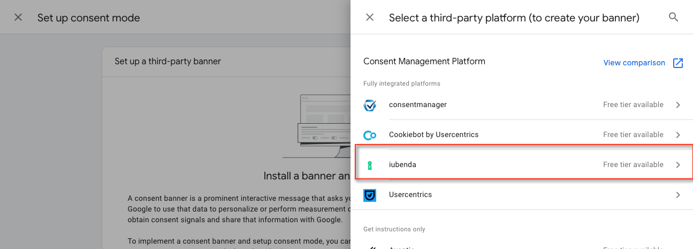This screenshot has height=249, width=693.
Task: Close the Set up consent mode dialog
Action: pyautogui.click(x=18, y=18)
